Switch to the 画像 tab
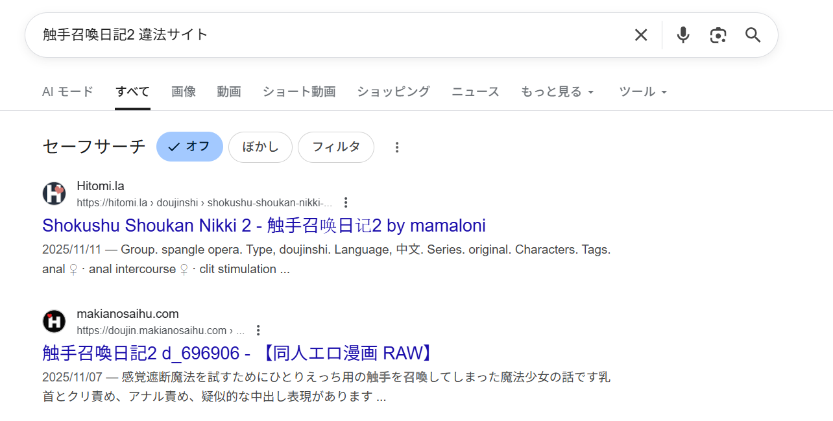 coord(184,91)
